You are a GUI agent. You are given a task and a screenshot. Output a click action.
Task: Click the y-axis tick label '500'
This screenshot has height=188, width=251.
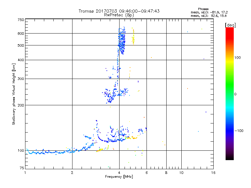21,45
